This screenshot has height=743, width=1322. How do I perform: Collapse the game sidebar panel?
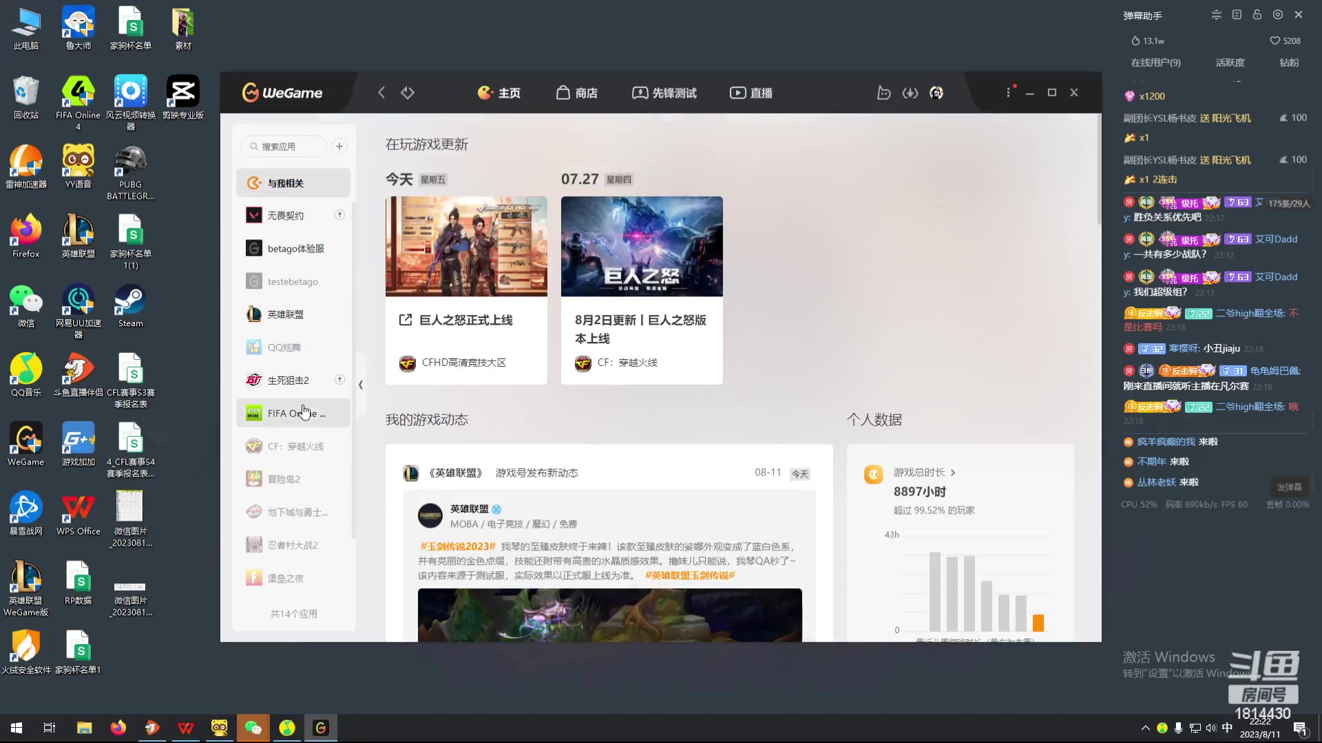tap(360, 385)
